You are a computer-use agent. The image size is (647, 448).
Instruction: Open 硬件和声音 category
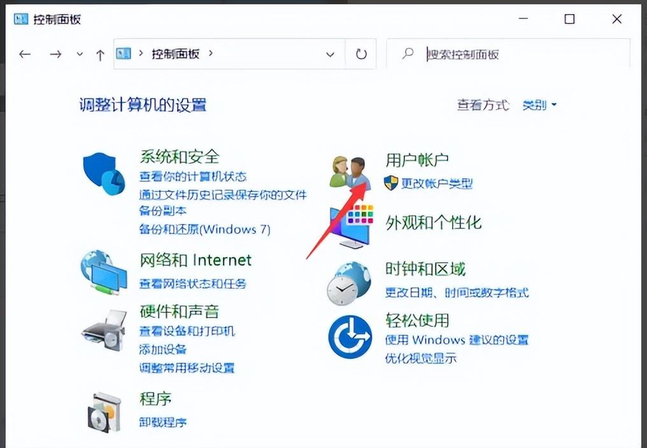point(180,311)
